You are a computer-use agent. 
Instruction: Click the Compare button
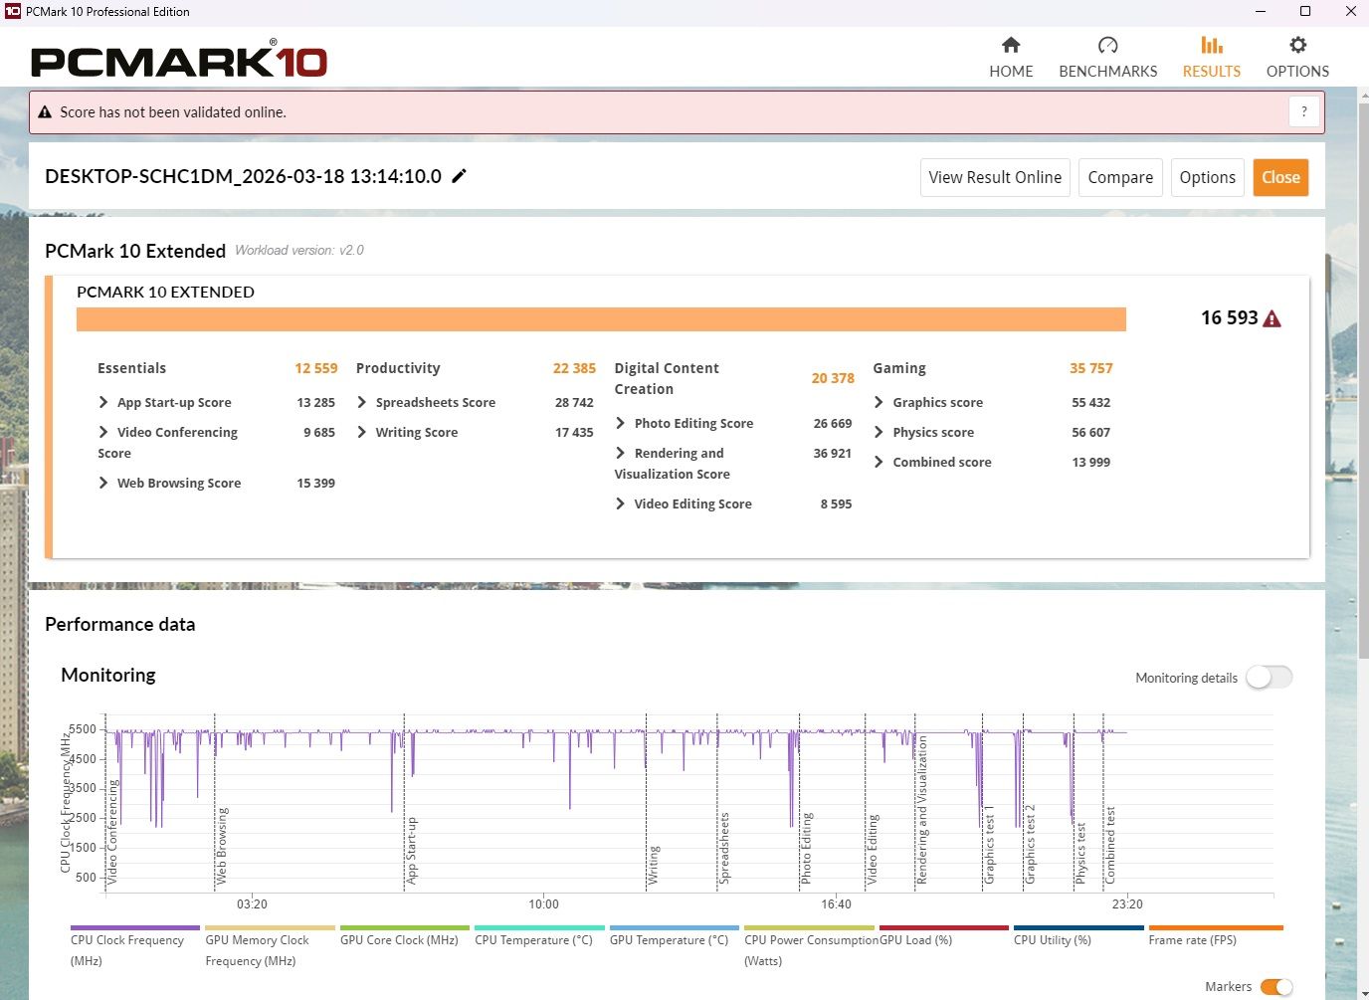coord(1120,178)
